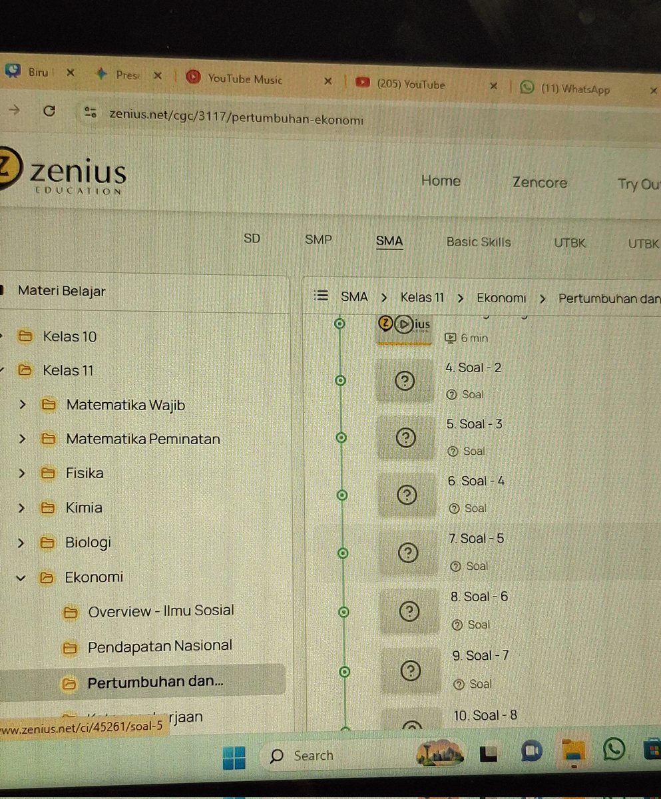Click the Pendapatan Nasional folder icon

pyautogui.click(x=70, y=647)
